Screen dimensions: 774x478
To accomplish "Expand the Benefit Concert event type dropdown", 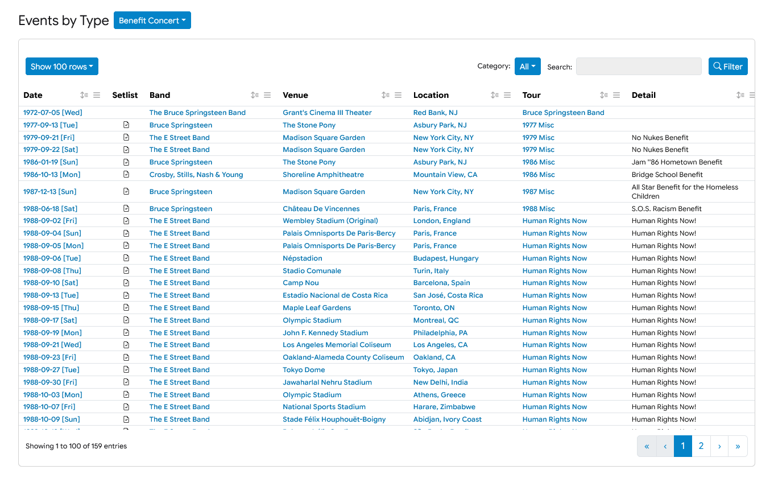I will 152,20.
